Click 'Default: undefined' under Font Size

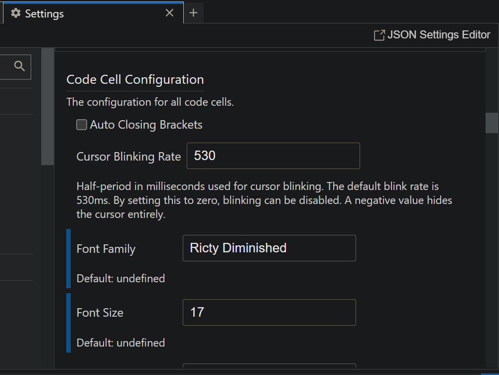tap(121, 343)
